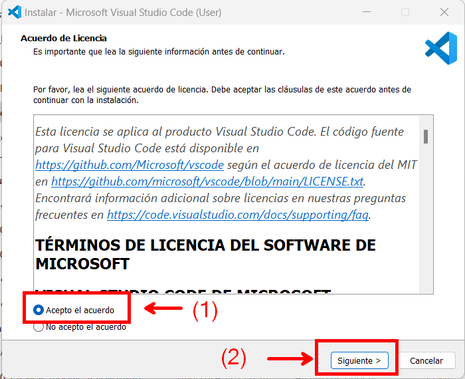Click the red arrow pointing at Siguiente
The height and width of the screenshot is (379, 465).
pos(290,358)
